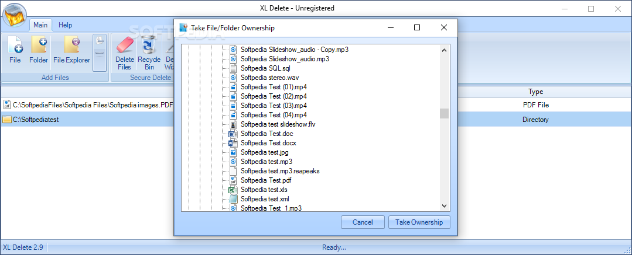This screenshot has height=255, width=632.
Task: Click the Excel icon of Softpedia test.xls
Action: pos(233,190)
